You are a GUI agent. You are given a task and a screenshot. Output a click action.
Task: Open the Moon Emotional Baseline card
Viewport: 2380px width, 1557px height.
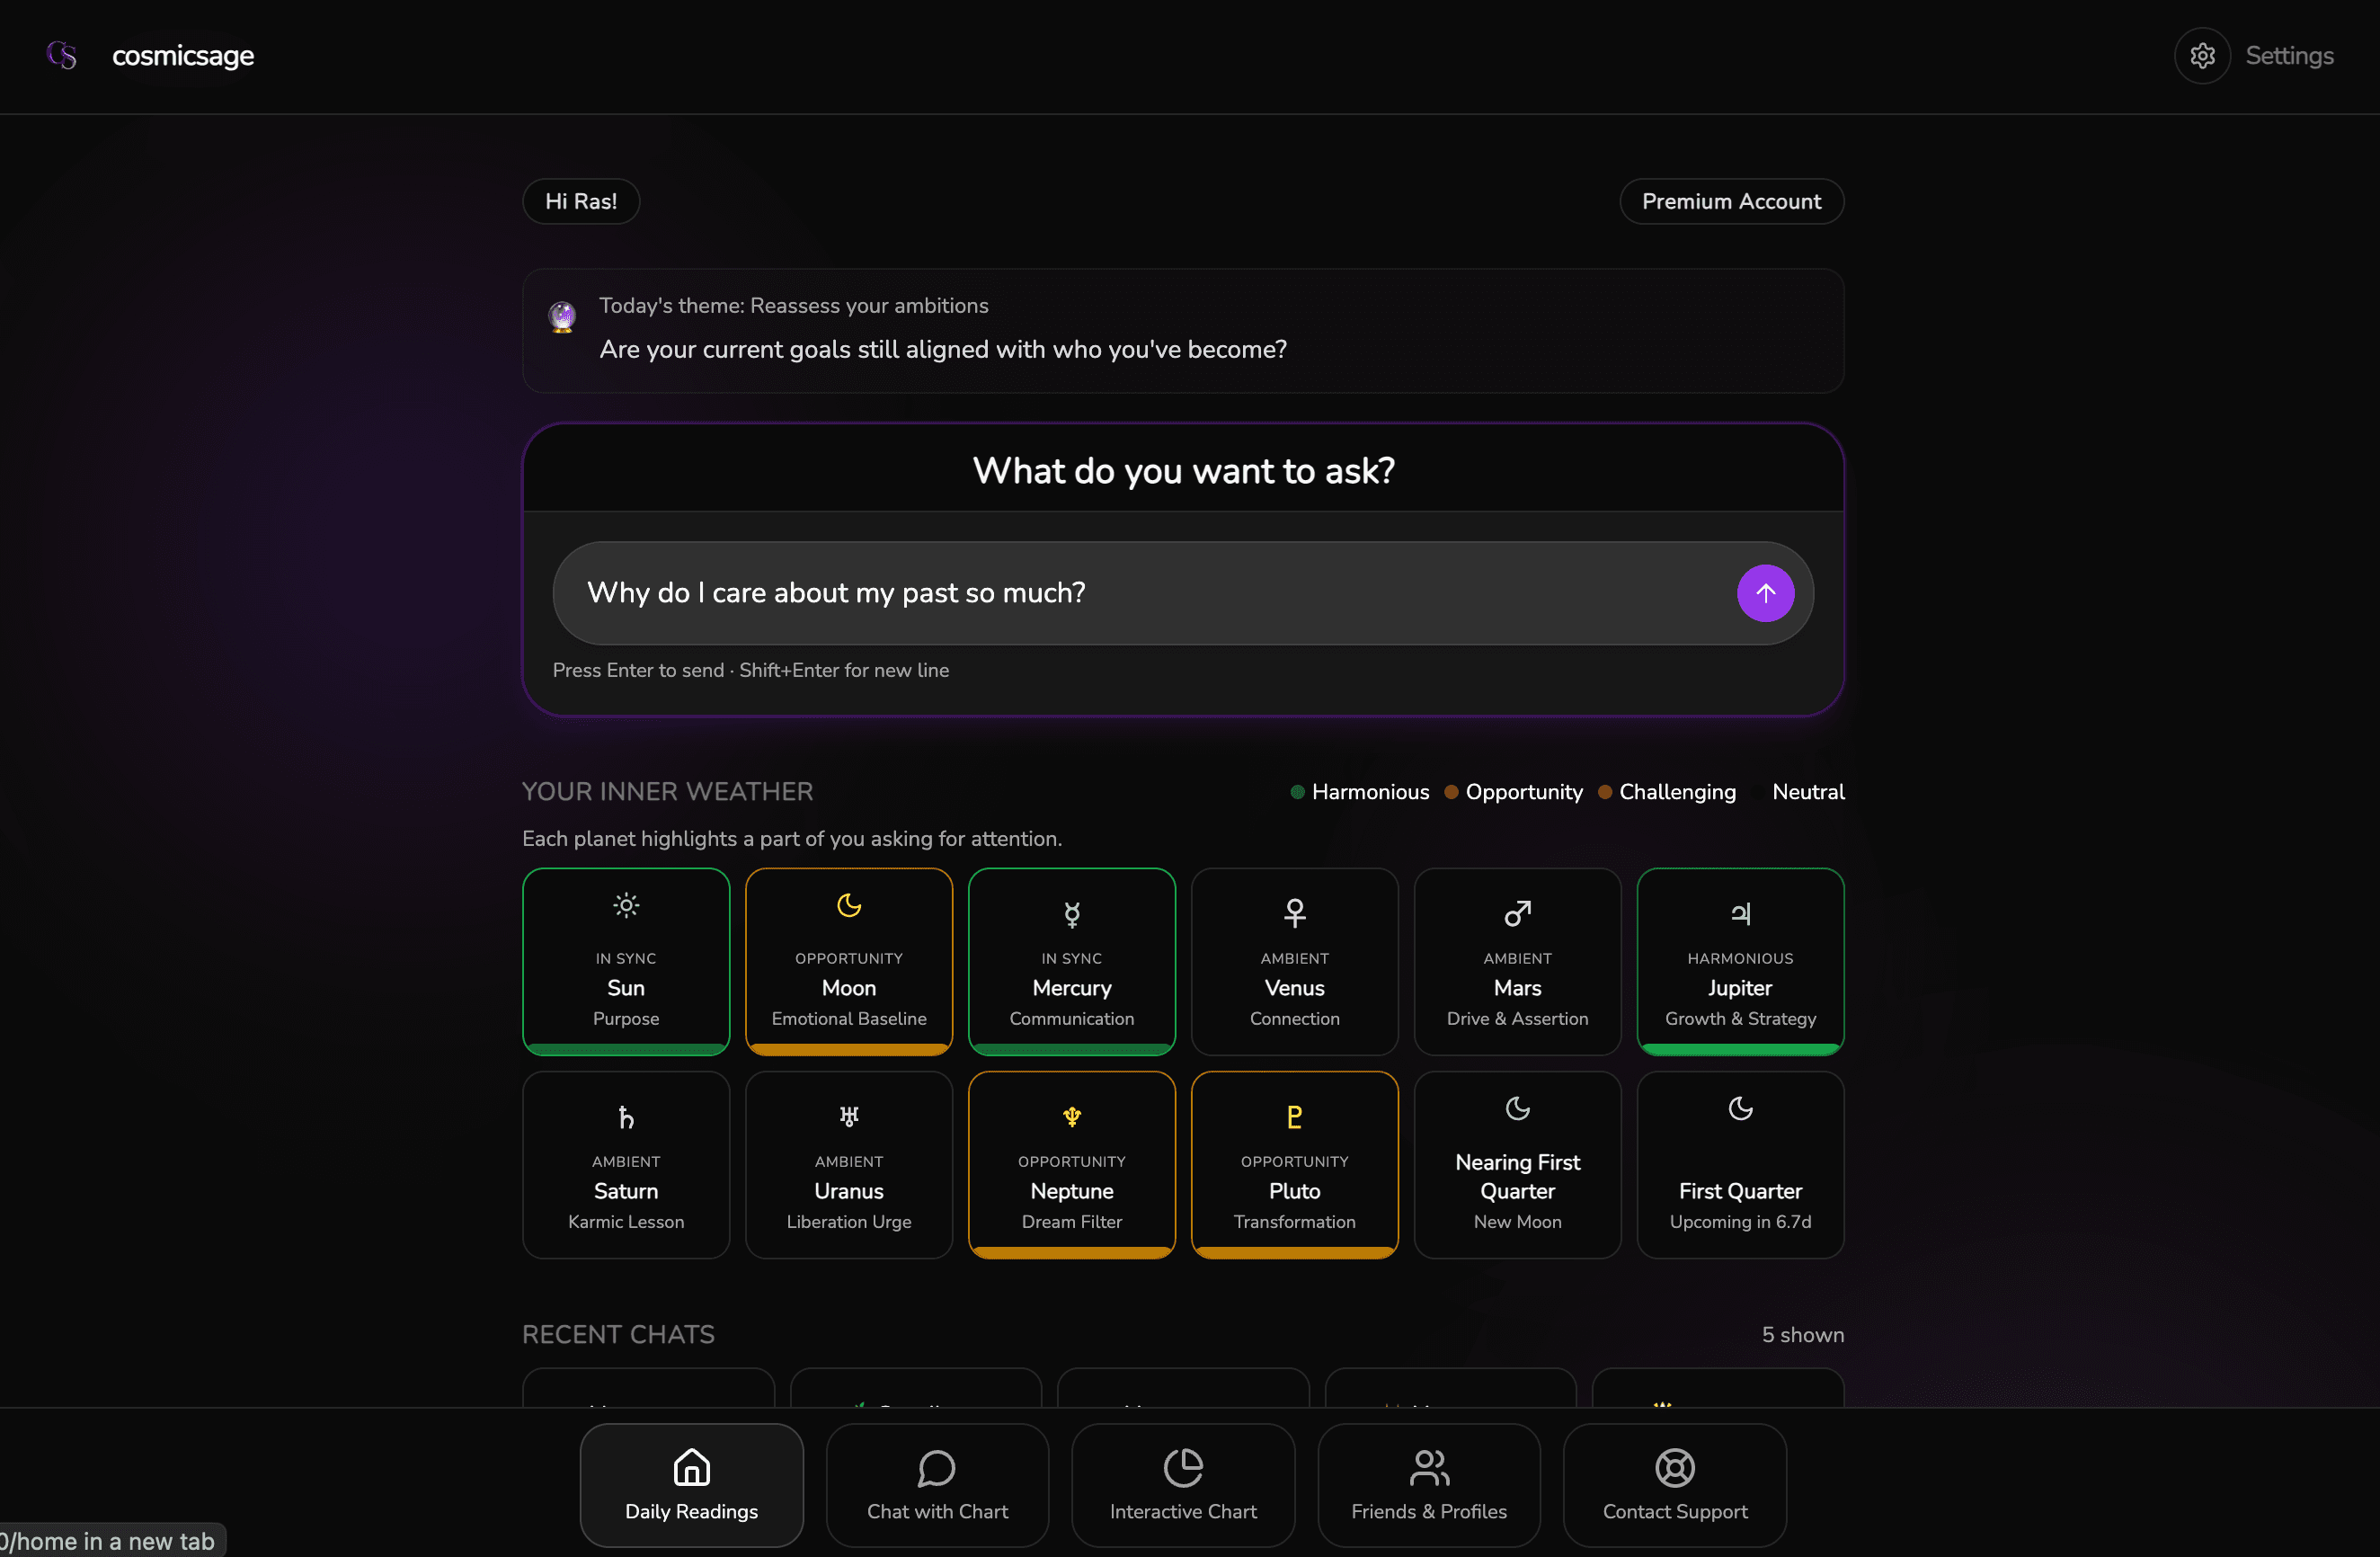[x=848, y=961]
